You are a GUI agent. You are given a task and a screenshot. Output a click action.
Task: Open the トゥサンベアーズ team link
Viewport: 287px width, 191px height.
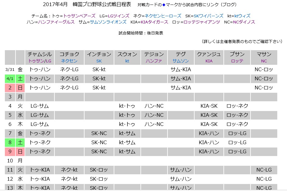click(x=79, y=16)
